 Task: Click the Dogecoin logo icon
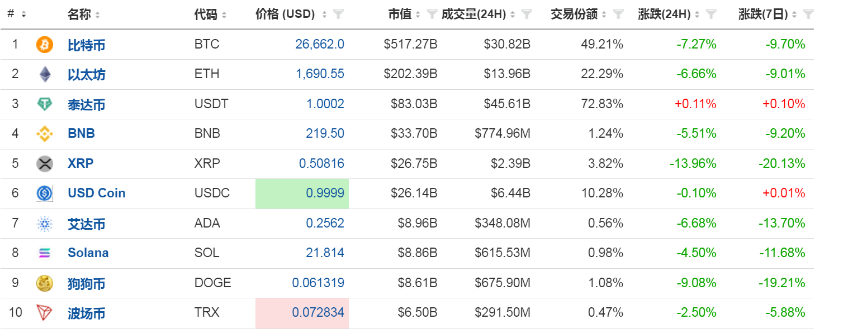point(44,283)
